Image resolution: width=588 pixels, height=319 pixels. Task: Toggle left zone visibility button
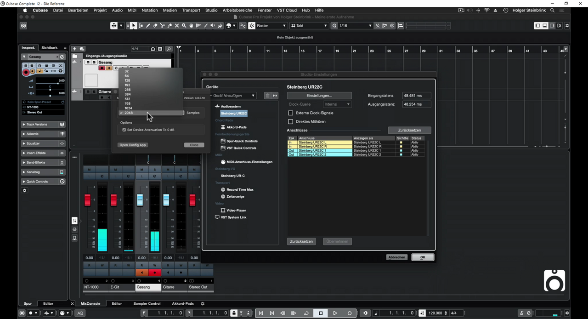[537, 26]
